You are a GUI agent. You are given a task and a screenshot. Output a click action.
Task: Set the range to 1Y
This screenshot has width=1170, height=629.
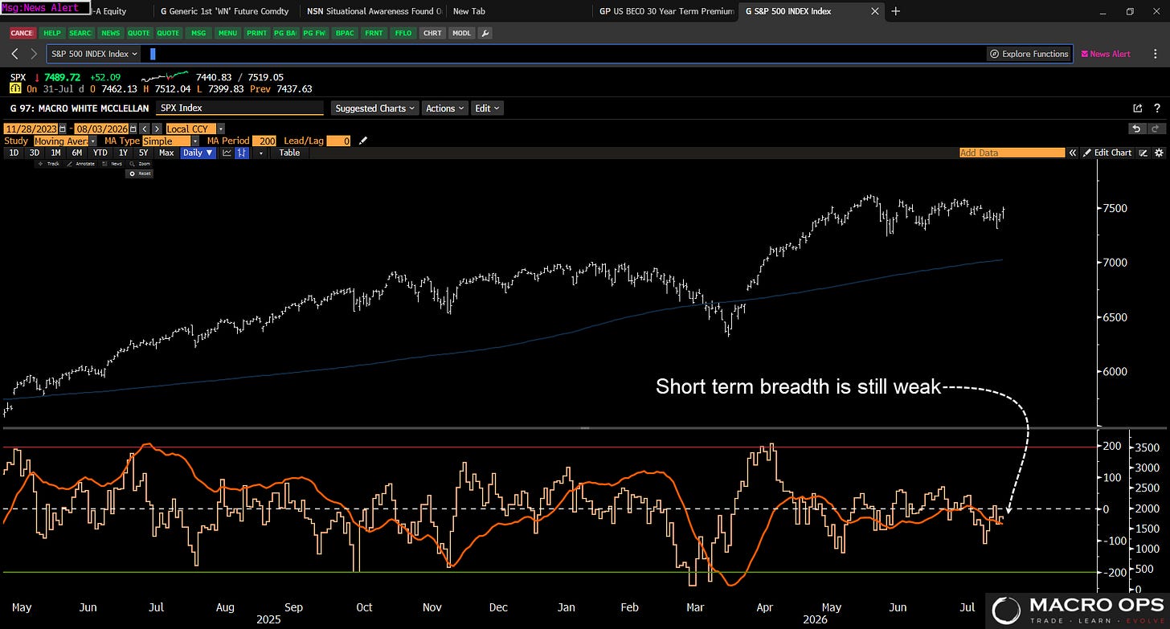click(x=123, y=153)
